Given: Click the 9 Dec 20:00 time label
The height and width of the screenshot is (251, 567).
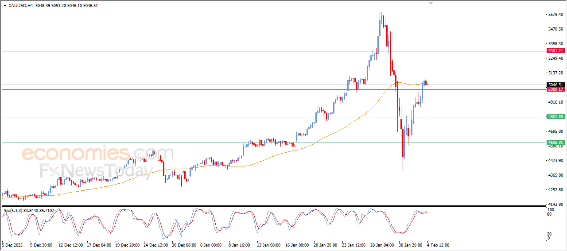Looking at the screenshot, I should [x=41, y=244].
